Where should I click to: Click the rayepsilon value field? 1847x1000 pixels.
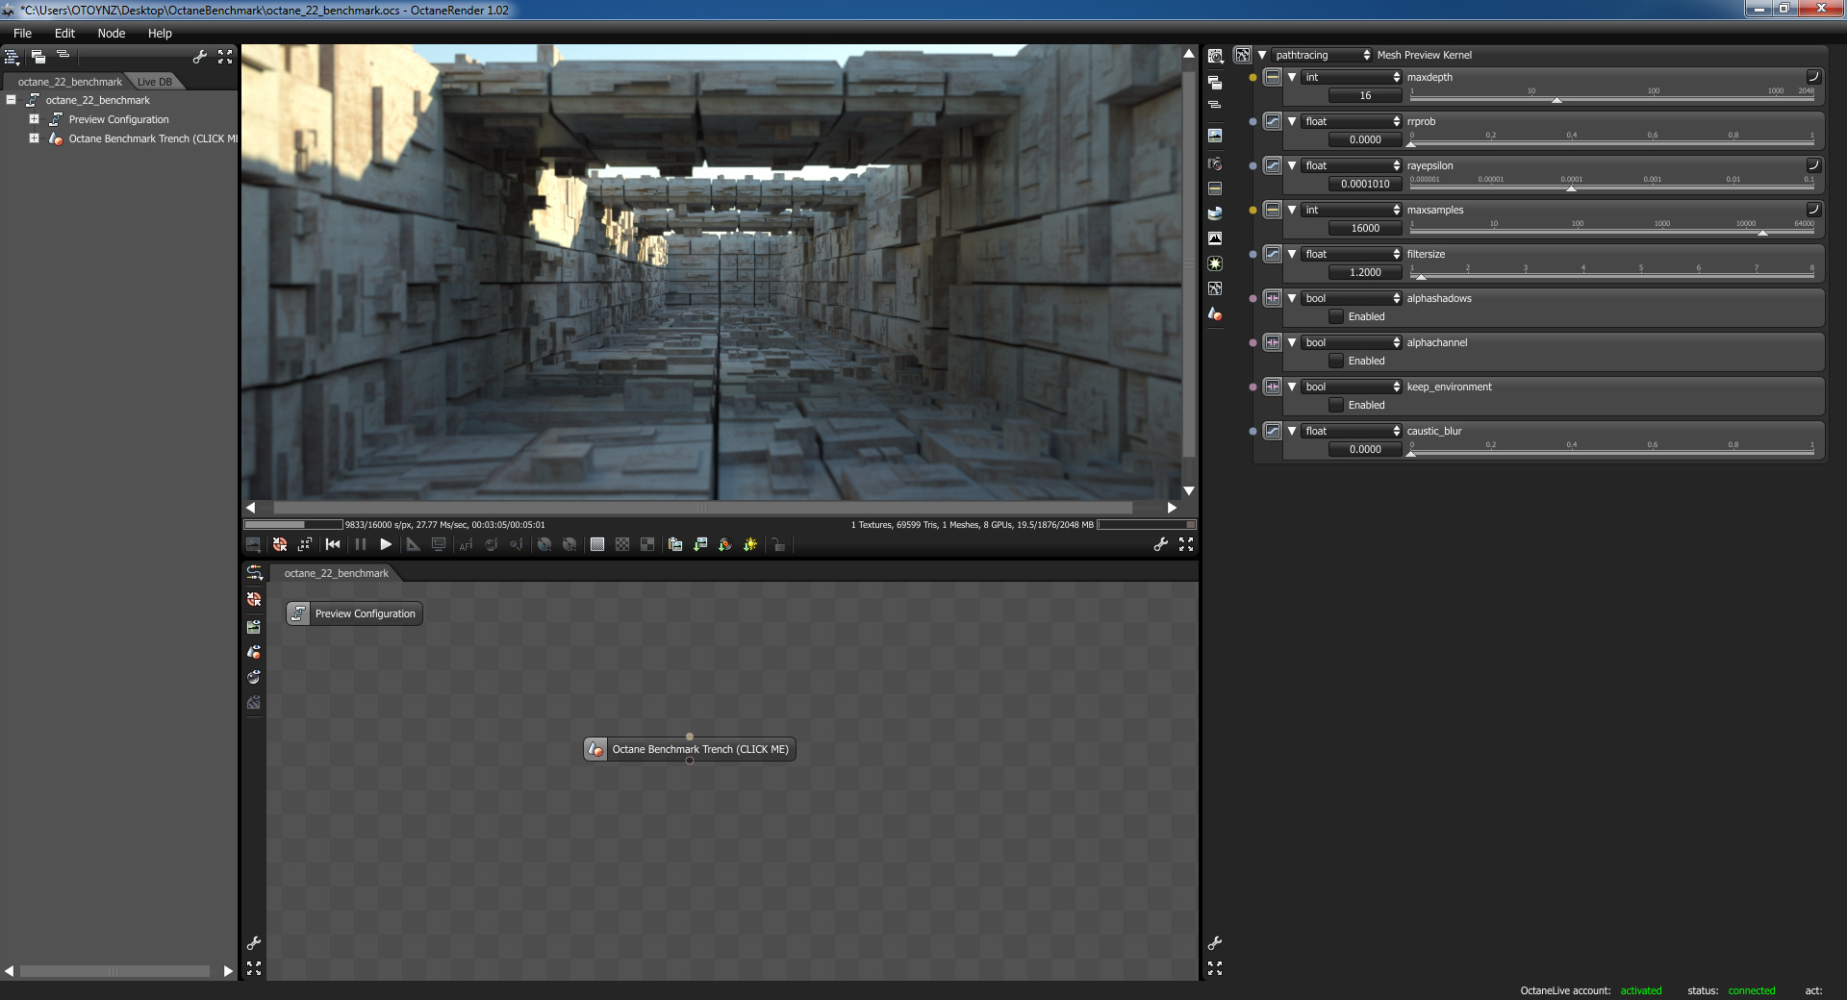tap(1365, 184)
